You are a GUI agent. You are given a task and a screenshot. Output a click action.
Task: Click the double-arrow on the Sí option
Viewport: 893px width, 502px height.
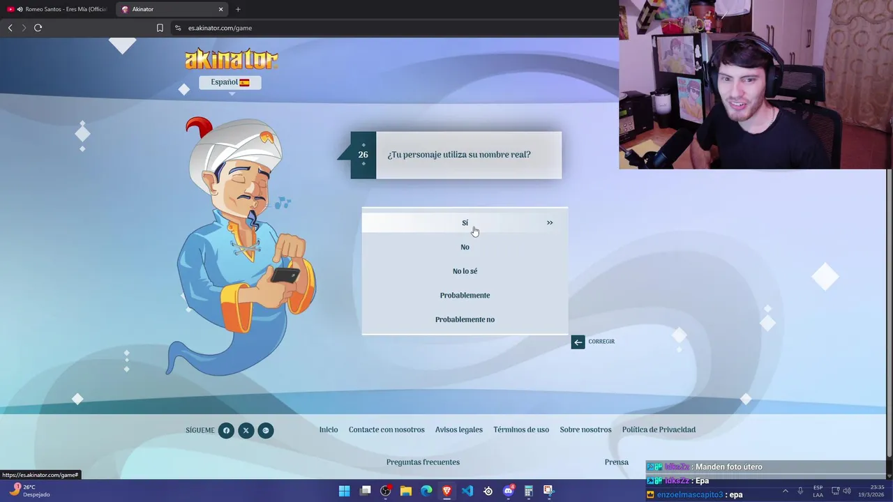tap(550, 223)
